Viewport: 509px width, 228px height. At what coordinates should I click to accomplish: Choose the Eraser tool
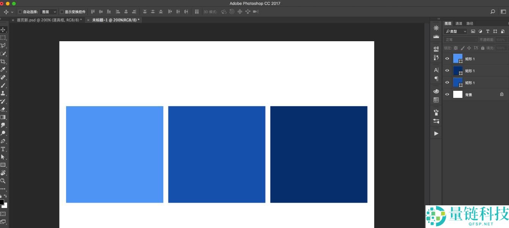tap(3, 109)
